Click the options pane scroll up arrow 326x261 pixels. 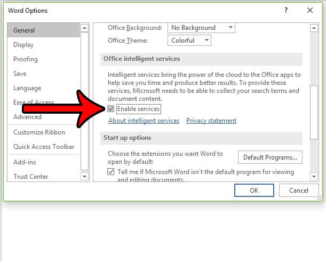(x=315, y=27)
